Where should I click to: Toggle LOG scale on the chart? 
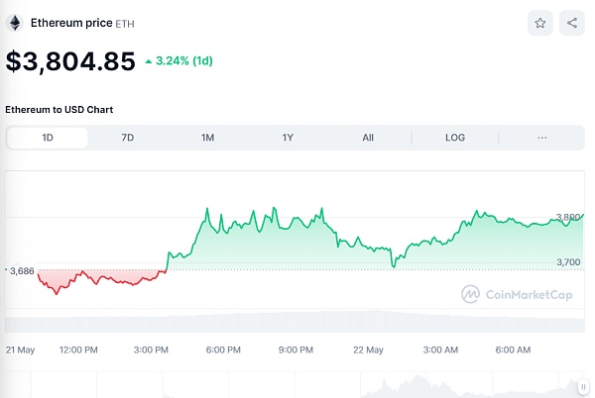[454, 138]
